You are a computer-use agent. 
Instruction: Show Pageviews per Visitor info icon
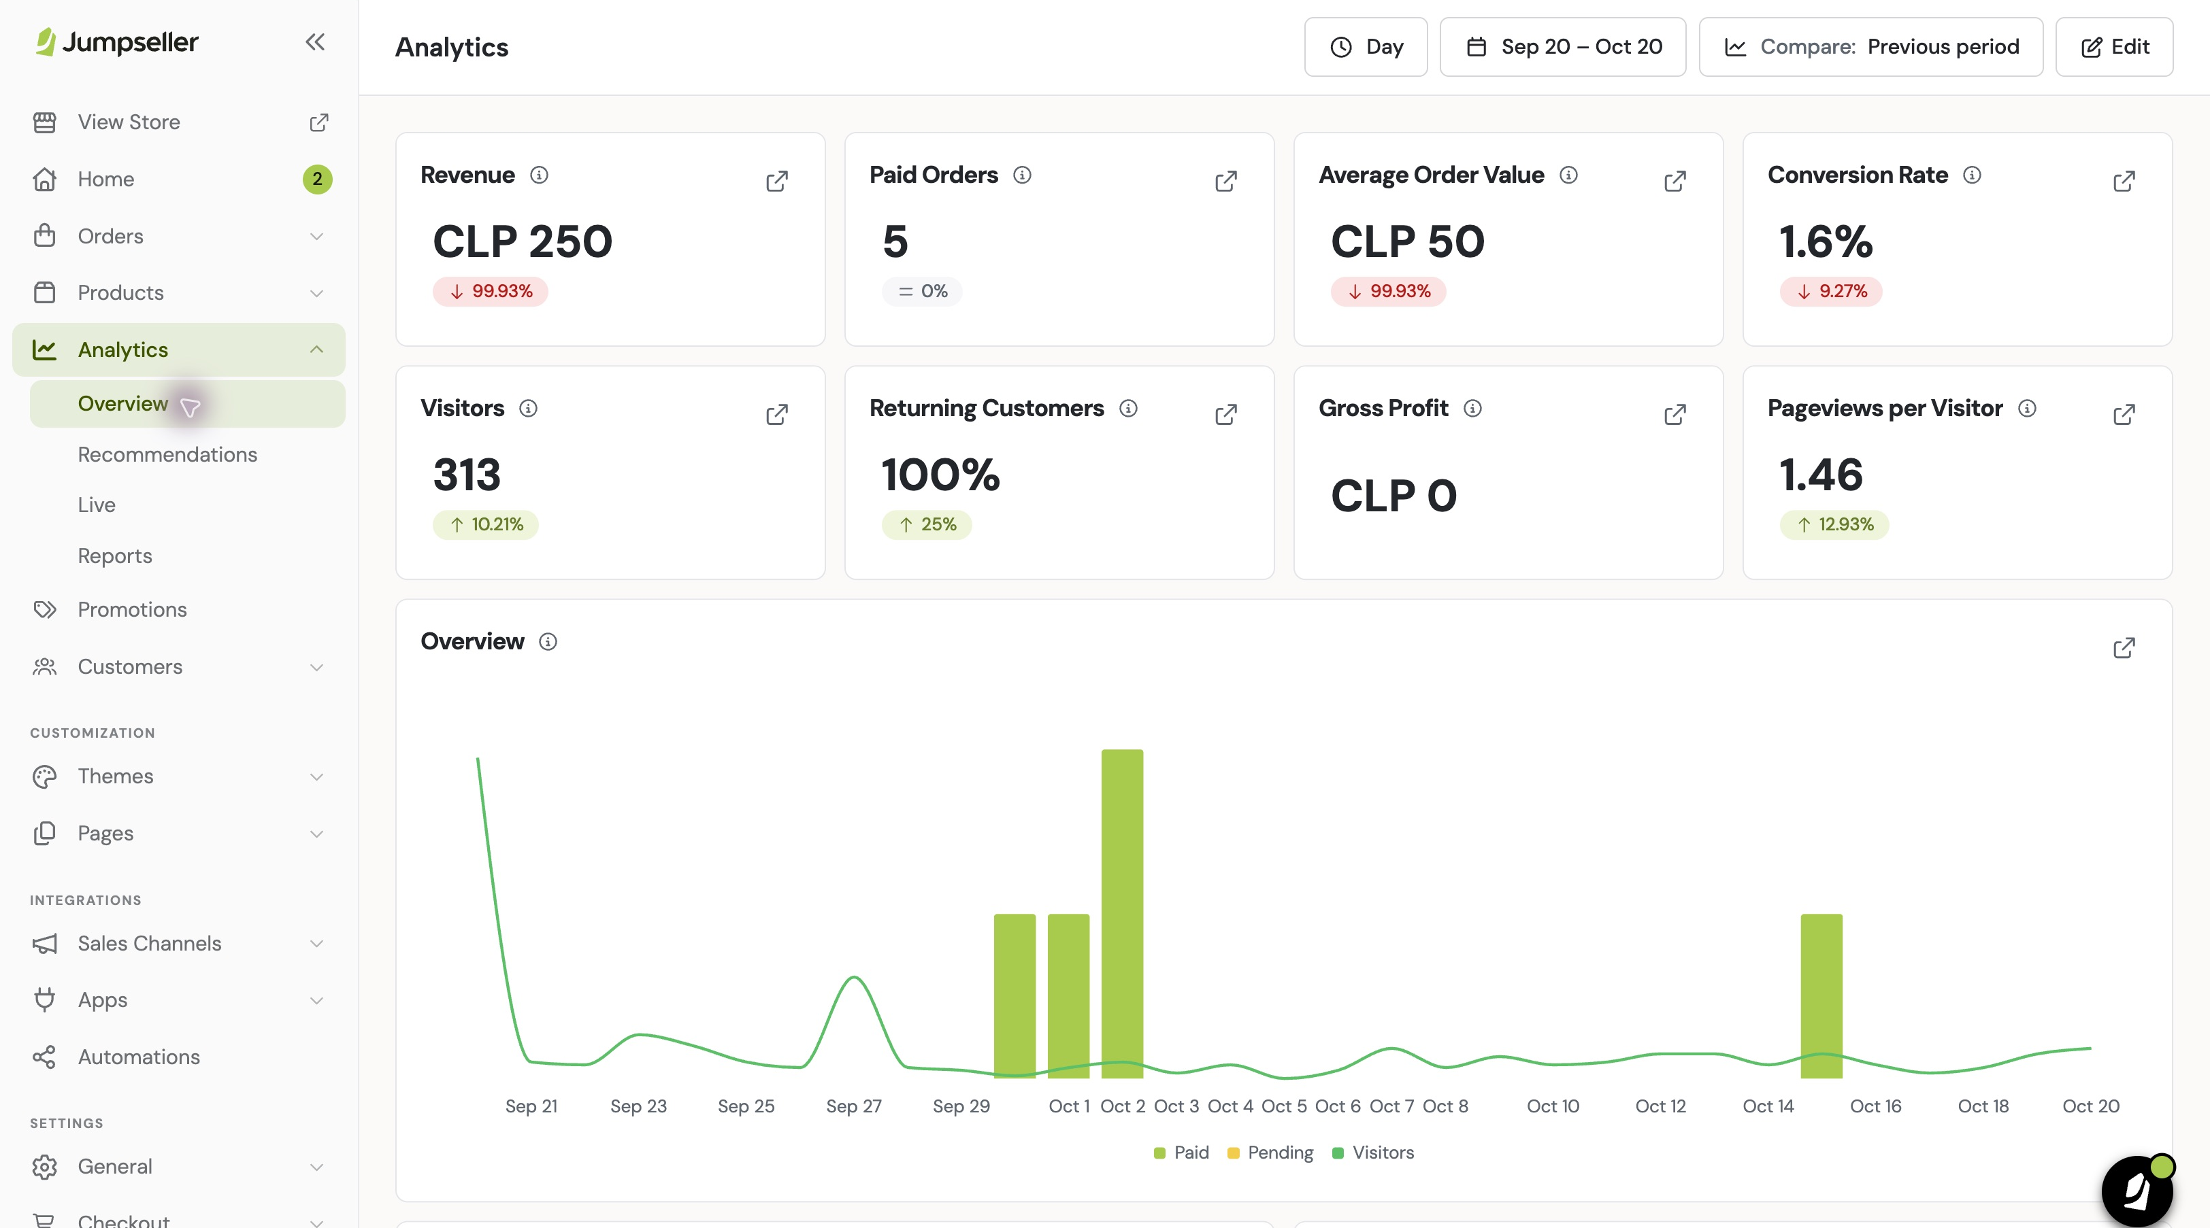pyautogui.click(x=2027, y=408)
